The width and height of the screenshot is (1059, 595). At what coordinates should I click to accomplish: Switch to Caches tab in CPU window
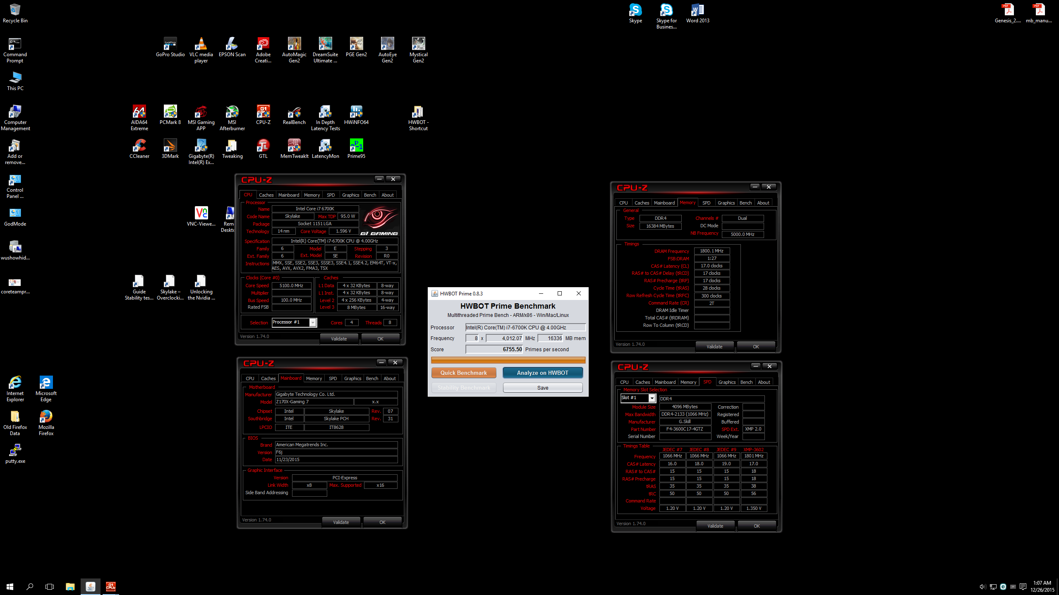click(x=266, y=195)
